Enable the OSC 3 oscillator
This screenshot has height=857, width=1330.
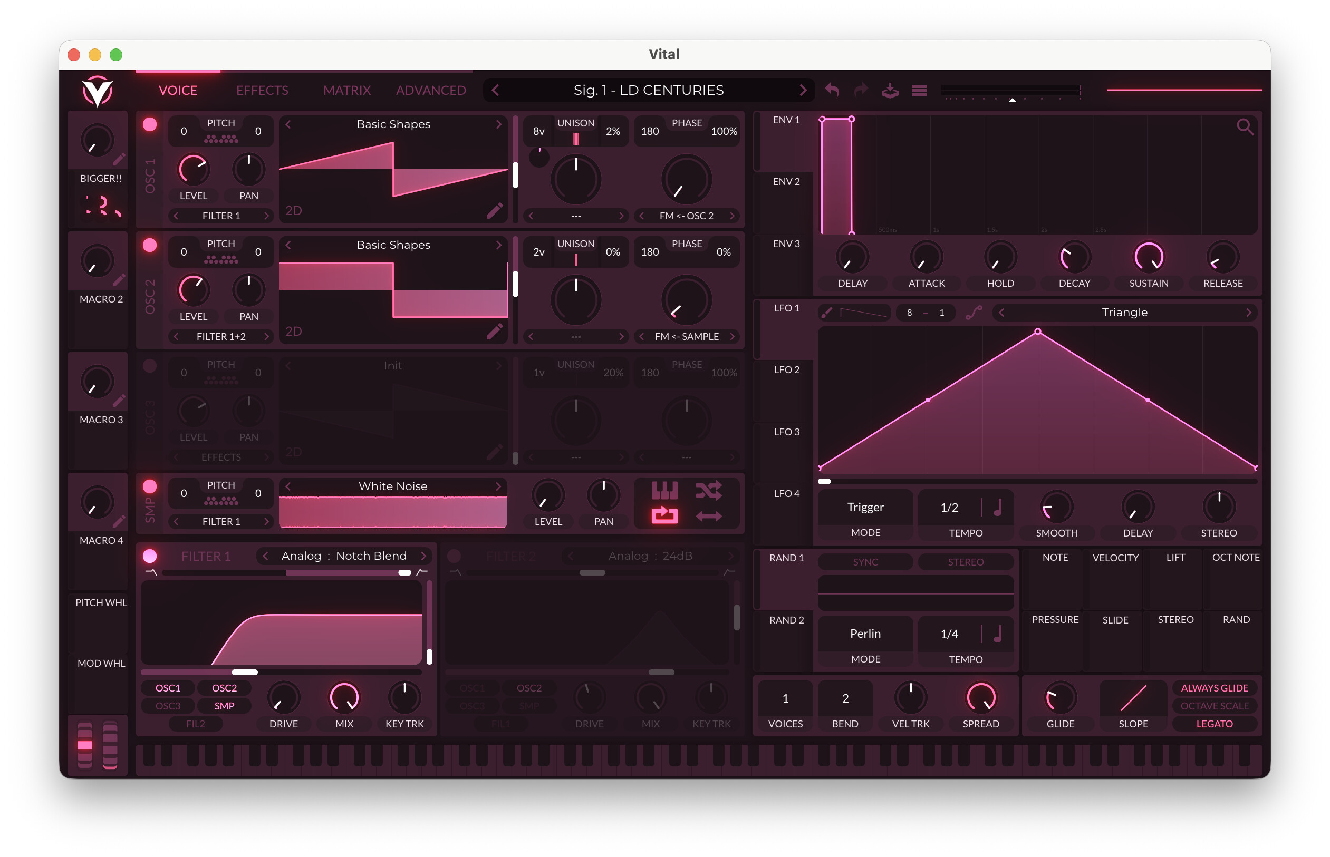pyautogui.click(x=150, y=366)
